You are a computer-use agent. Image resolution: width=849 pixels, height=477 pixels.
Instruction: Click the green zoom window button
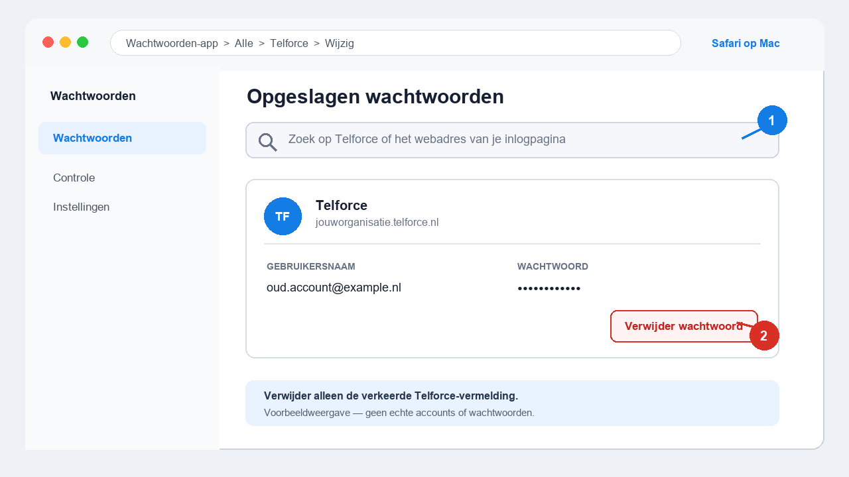pyautogui.click(x=82, y=42)
